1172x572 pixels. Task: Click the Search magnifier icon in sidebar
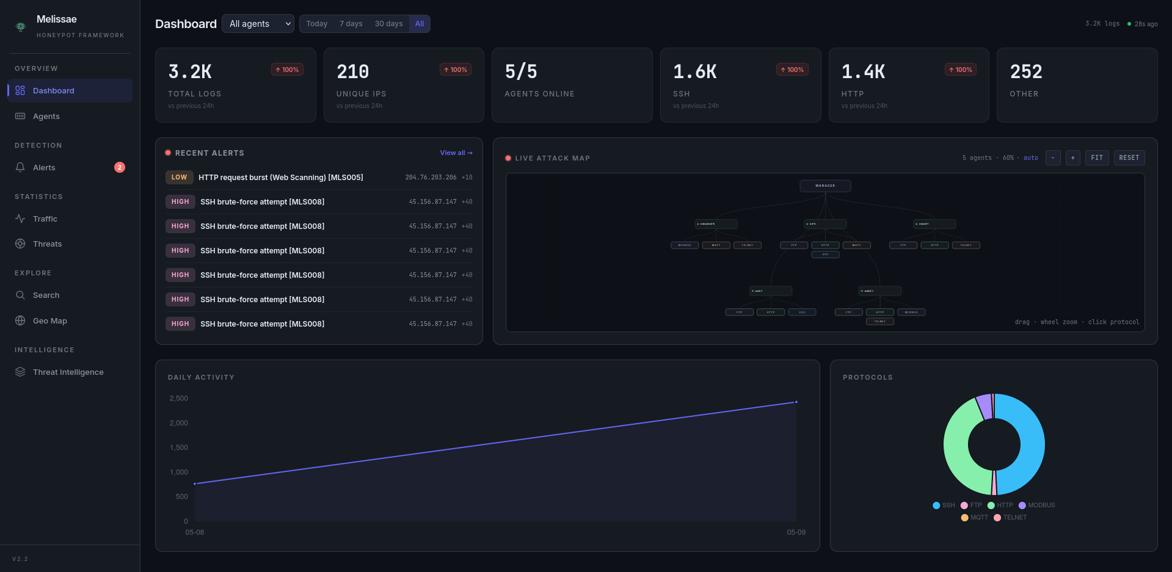coord(20,295)
